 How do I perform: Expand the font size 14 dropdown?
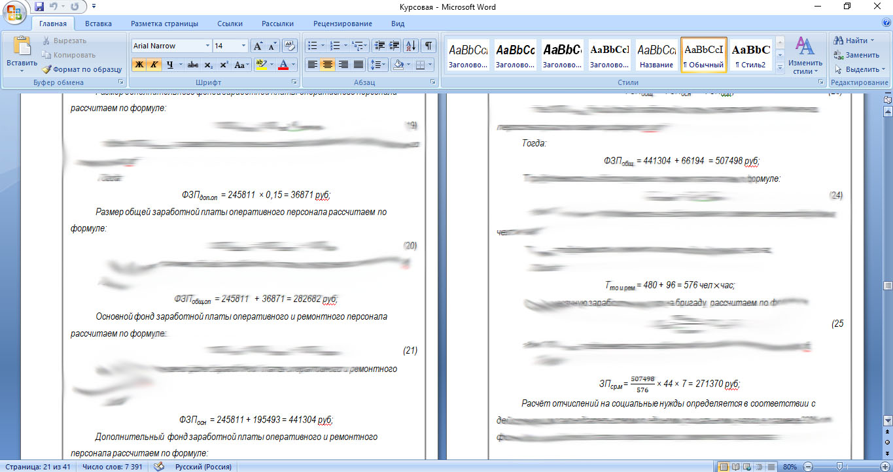click(x=243, y=46)
